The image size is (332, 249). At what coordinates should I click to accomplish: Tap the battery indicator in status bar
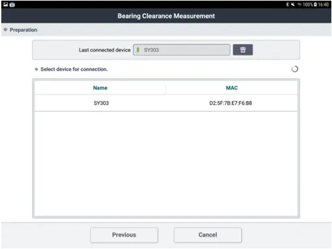point(315,5)
